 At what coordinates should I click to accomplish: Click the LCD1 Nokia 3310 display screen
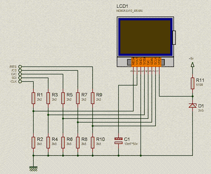coord(145,37)
